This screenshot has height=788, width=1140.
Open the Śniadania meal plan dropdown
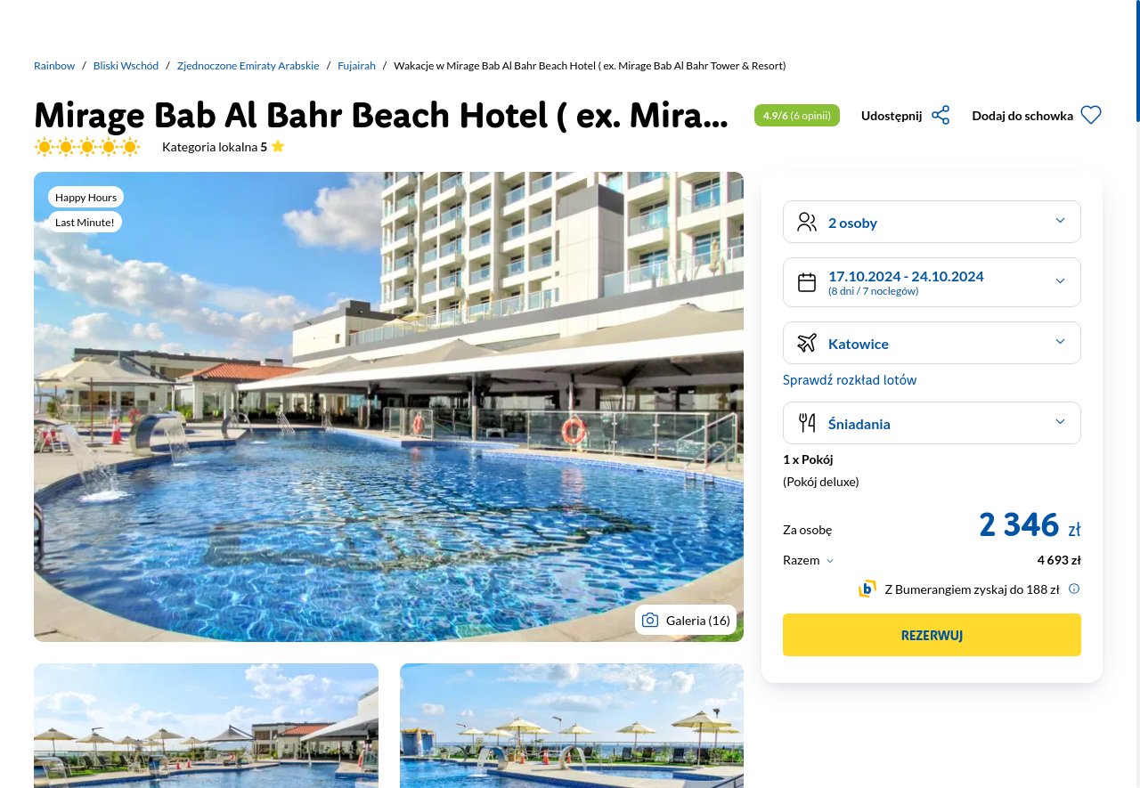coord(932,423)
